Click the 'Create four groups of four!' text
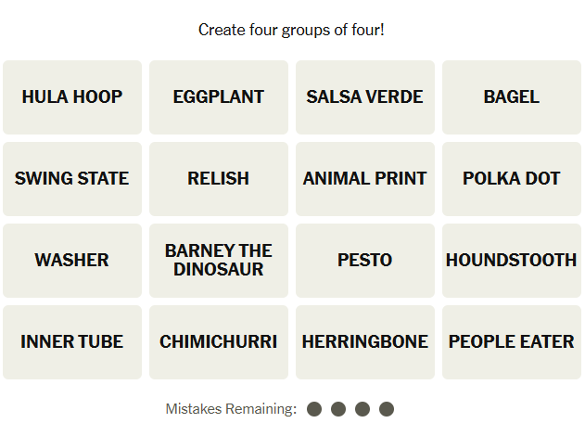This screenshot has width=585, height=423. point(291,30)
